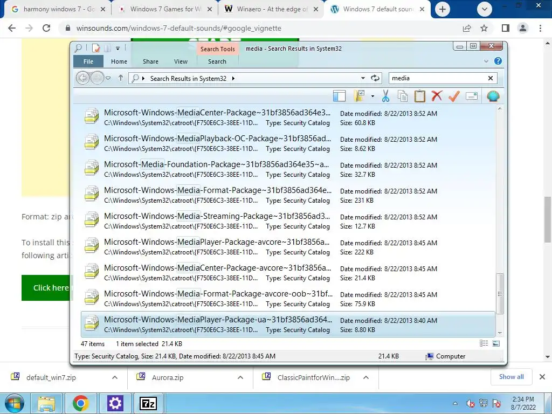Open Customize Quick Access Toolbar dropdown arrow
The height and width of the screenshot is (414, 552).
(118, 48)
